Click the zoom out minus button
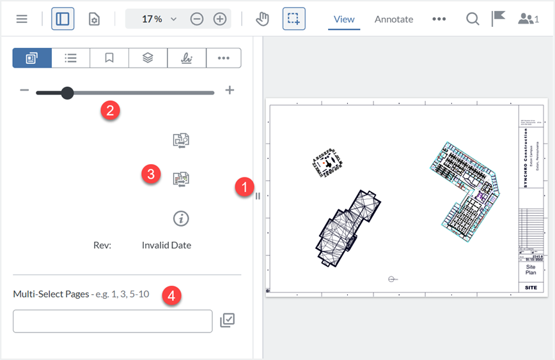Screen dimensions: 555x360 click(x=197, y=19)
